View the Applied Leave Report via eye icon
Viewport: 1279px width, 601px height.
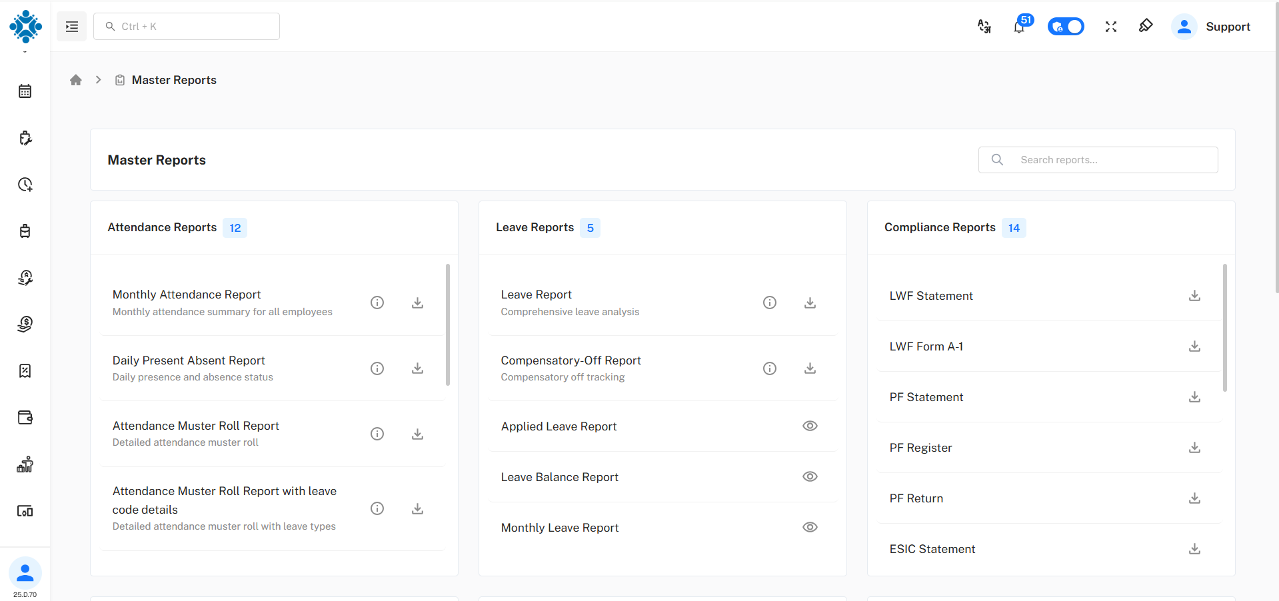(x=810, y=426)
